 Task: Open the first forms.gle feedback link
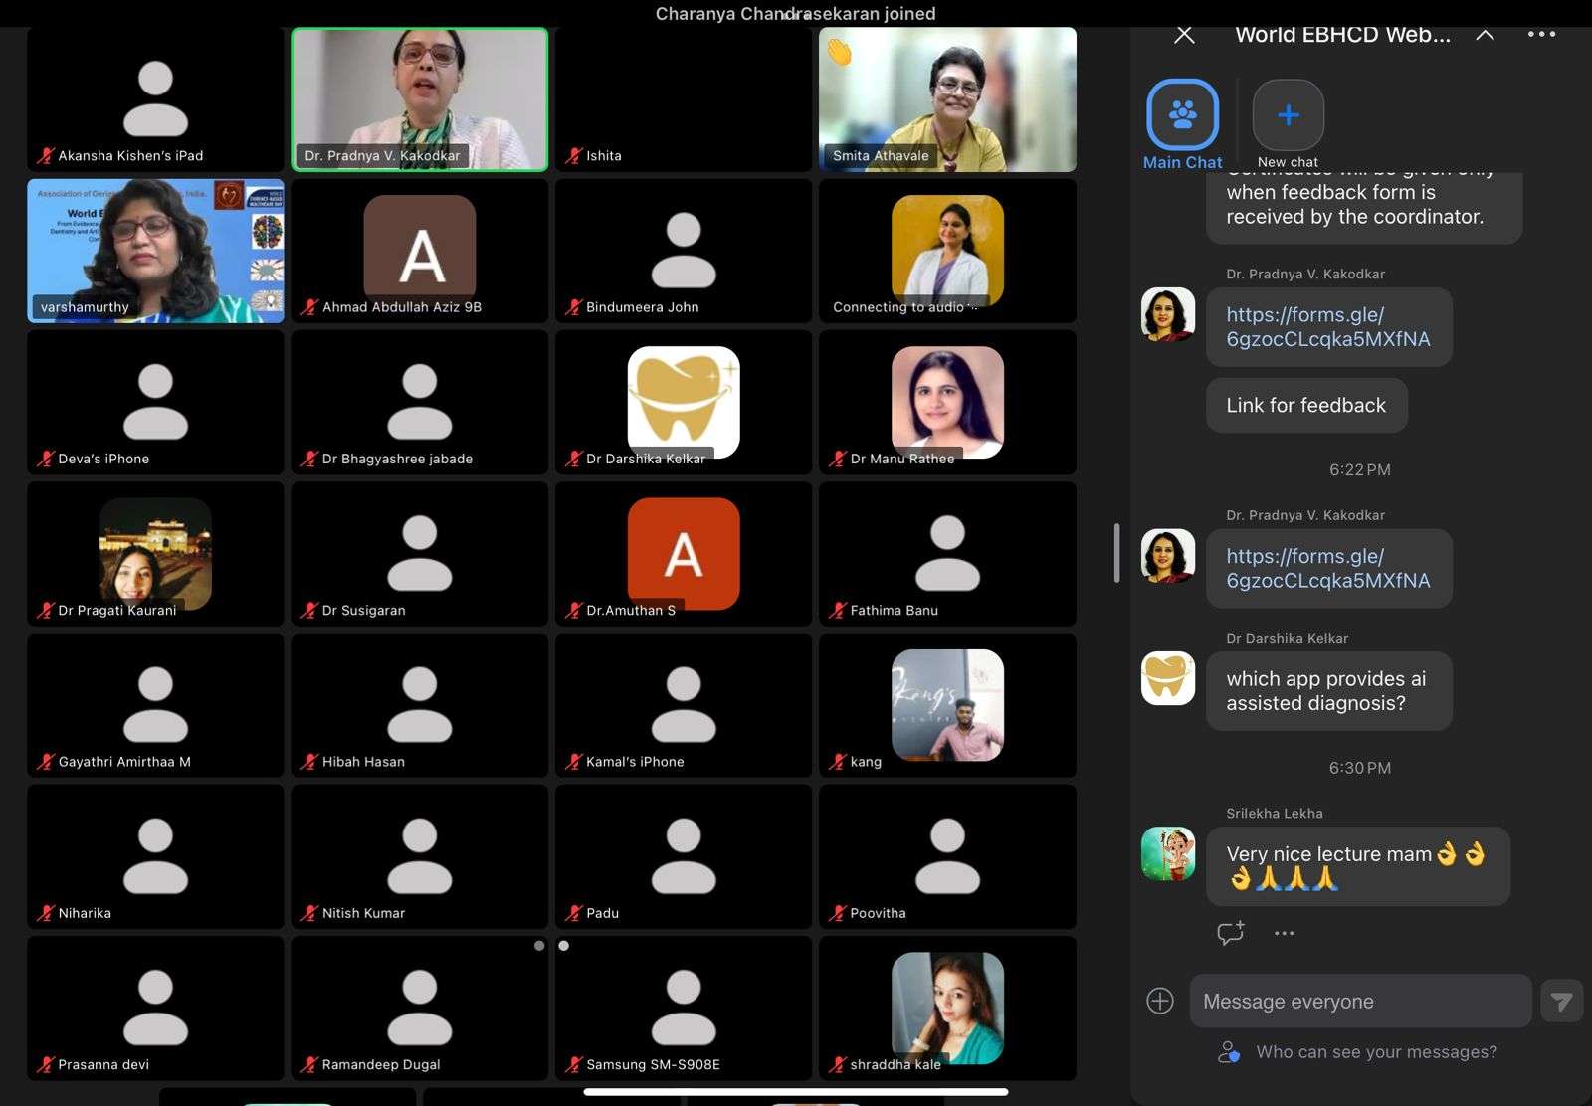1326,327
